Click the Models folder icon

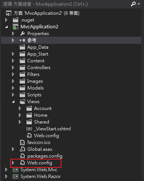click(22, 88)
